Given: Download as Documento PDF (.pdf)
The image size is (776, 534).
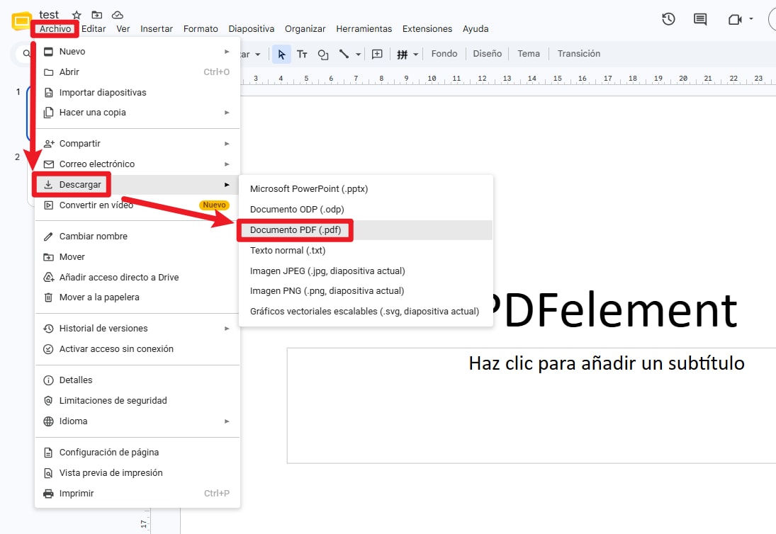Looking at the screenshot, I should pos(366,230).
